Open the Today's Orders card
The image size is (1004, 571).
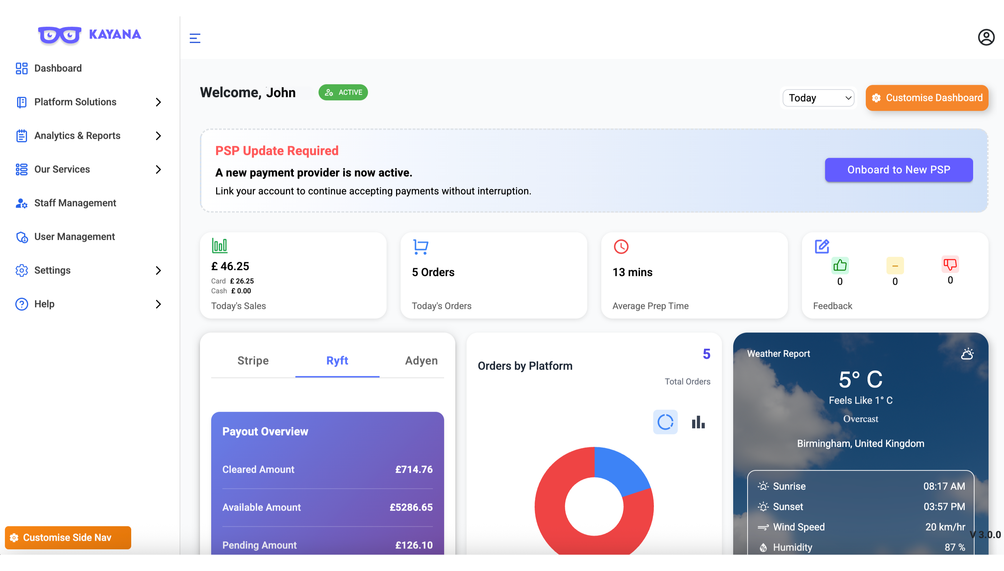[494, 275]
